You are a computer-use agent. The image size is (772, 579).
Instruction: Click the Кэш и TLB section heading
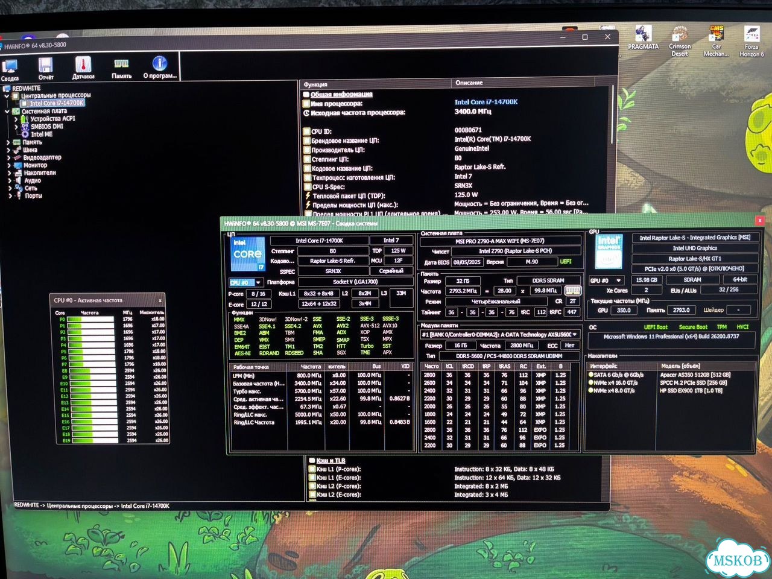tap(331, 460)
